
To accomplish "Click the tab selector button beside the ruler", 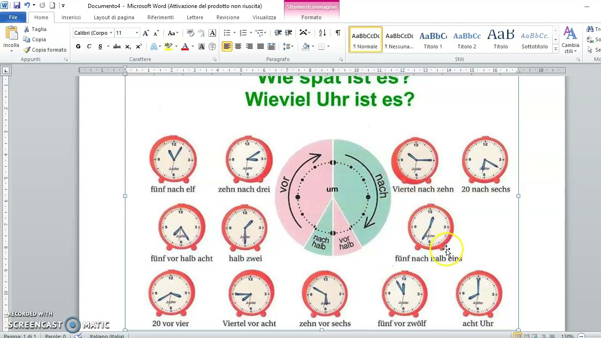I will (x=6, y=70).
